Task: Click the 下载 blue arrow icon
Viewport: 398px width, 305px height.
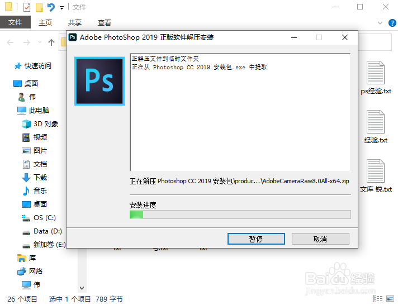Action: pos(26,178)
